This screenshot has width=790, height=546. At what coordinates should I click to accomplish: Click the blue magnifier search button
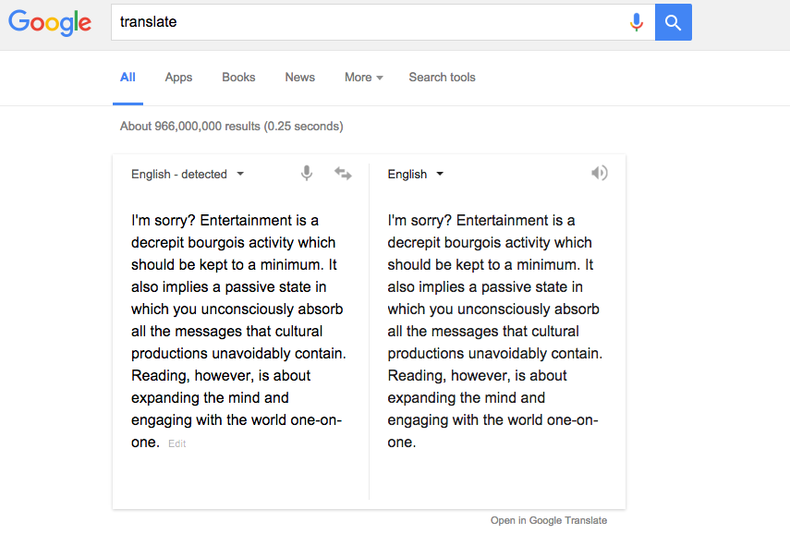(x=673, y=22)
